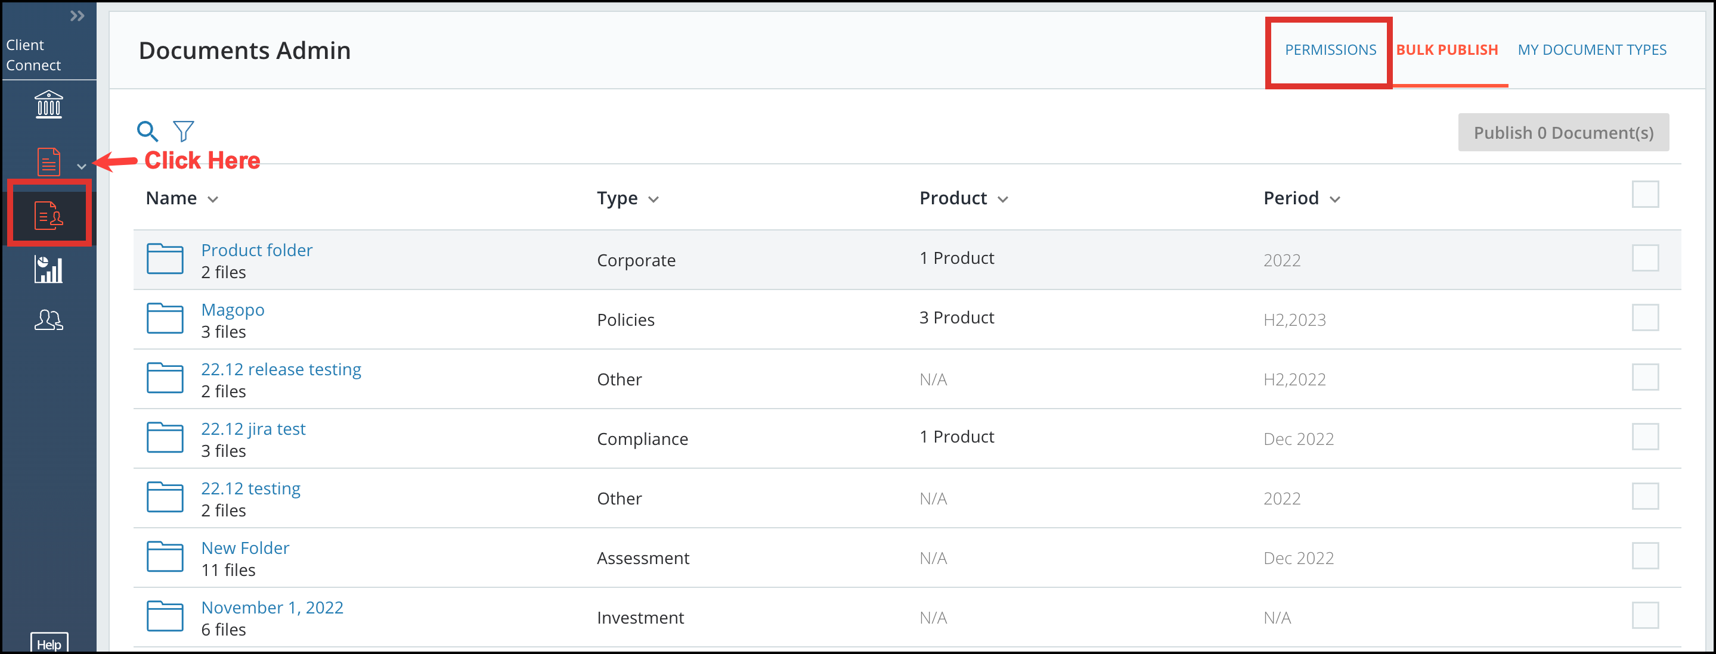
Task: Click '6 files' under November 1, 2022
Action: tap(223, 630)
